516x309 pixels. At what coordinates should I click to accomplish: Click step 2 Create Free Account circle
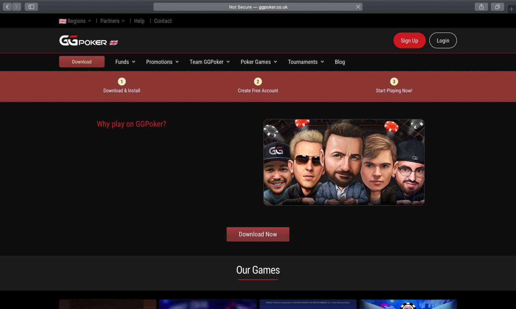click(x=258, y=81)
